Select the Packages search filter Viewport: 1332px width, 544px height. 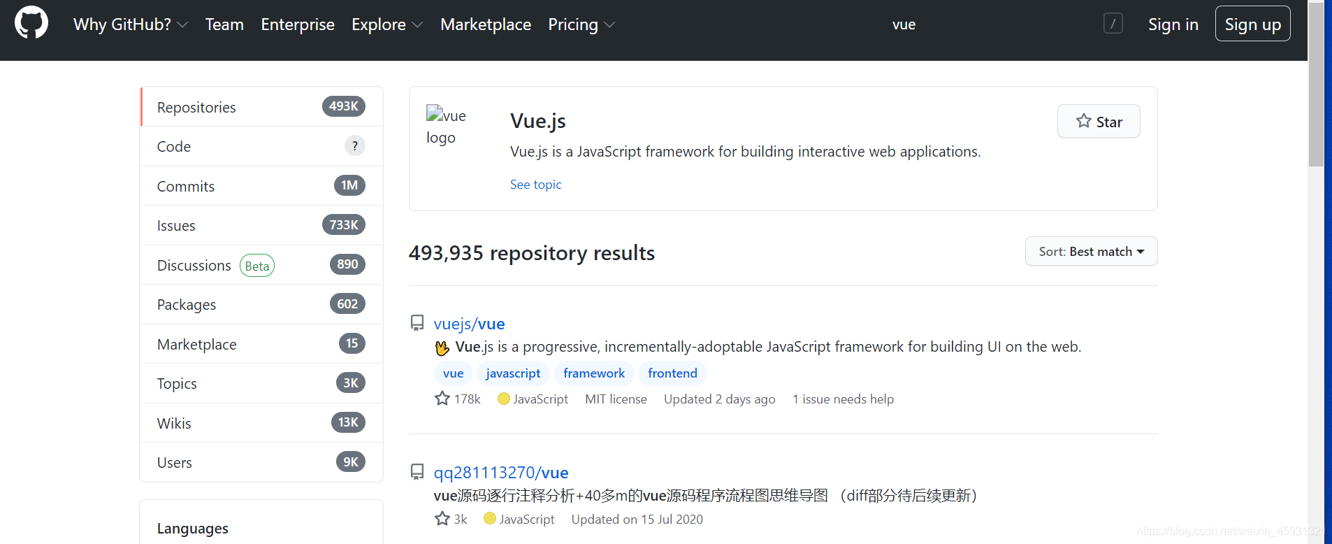click(x=261, y=304)
